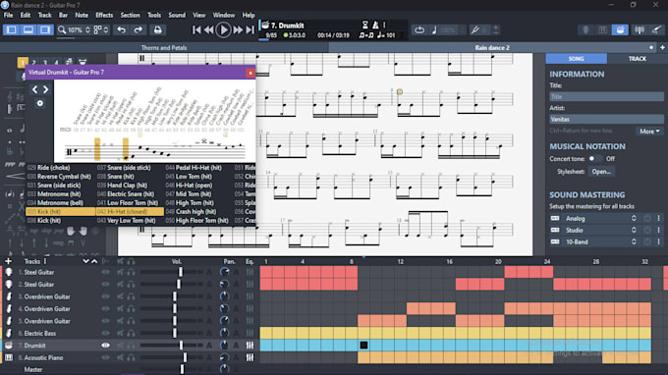Click the fast-forward transport button
This screenshot has height=375, width=668.
pos(238,29)
